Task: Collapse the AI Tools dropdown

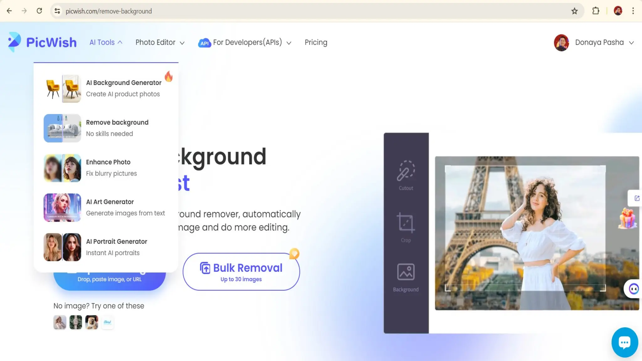Action: click(106, 42)
